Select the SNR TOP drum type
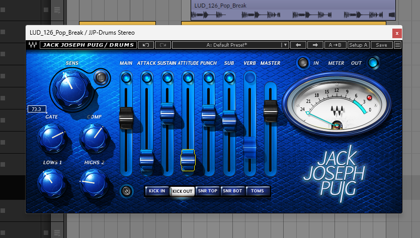 pos(208,191)
